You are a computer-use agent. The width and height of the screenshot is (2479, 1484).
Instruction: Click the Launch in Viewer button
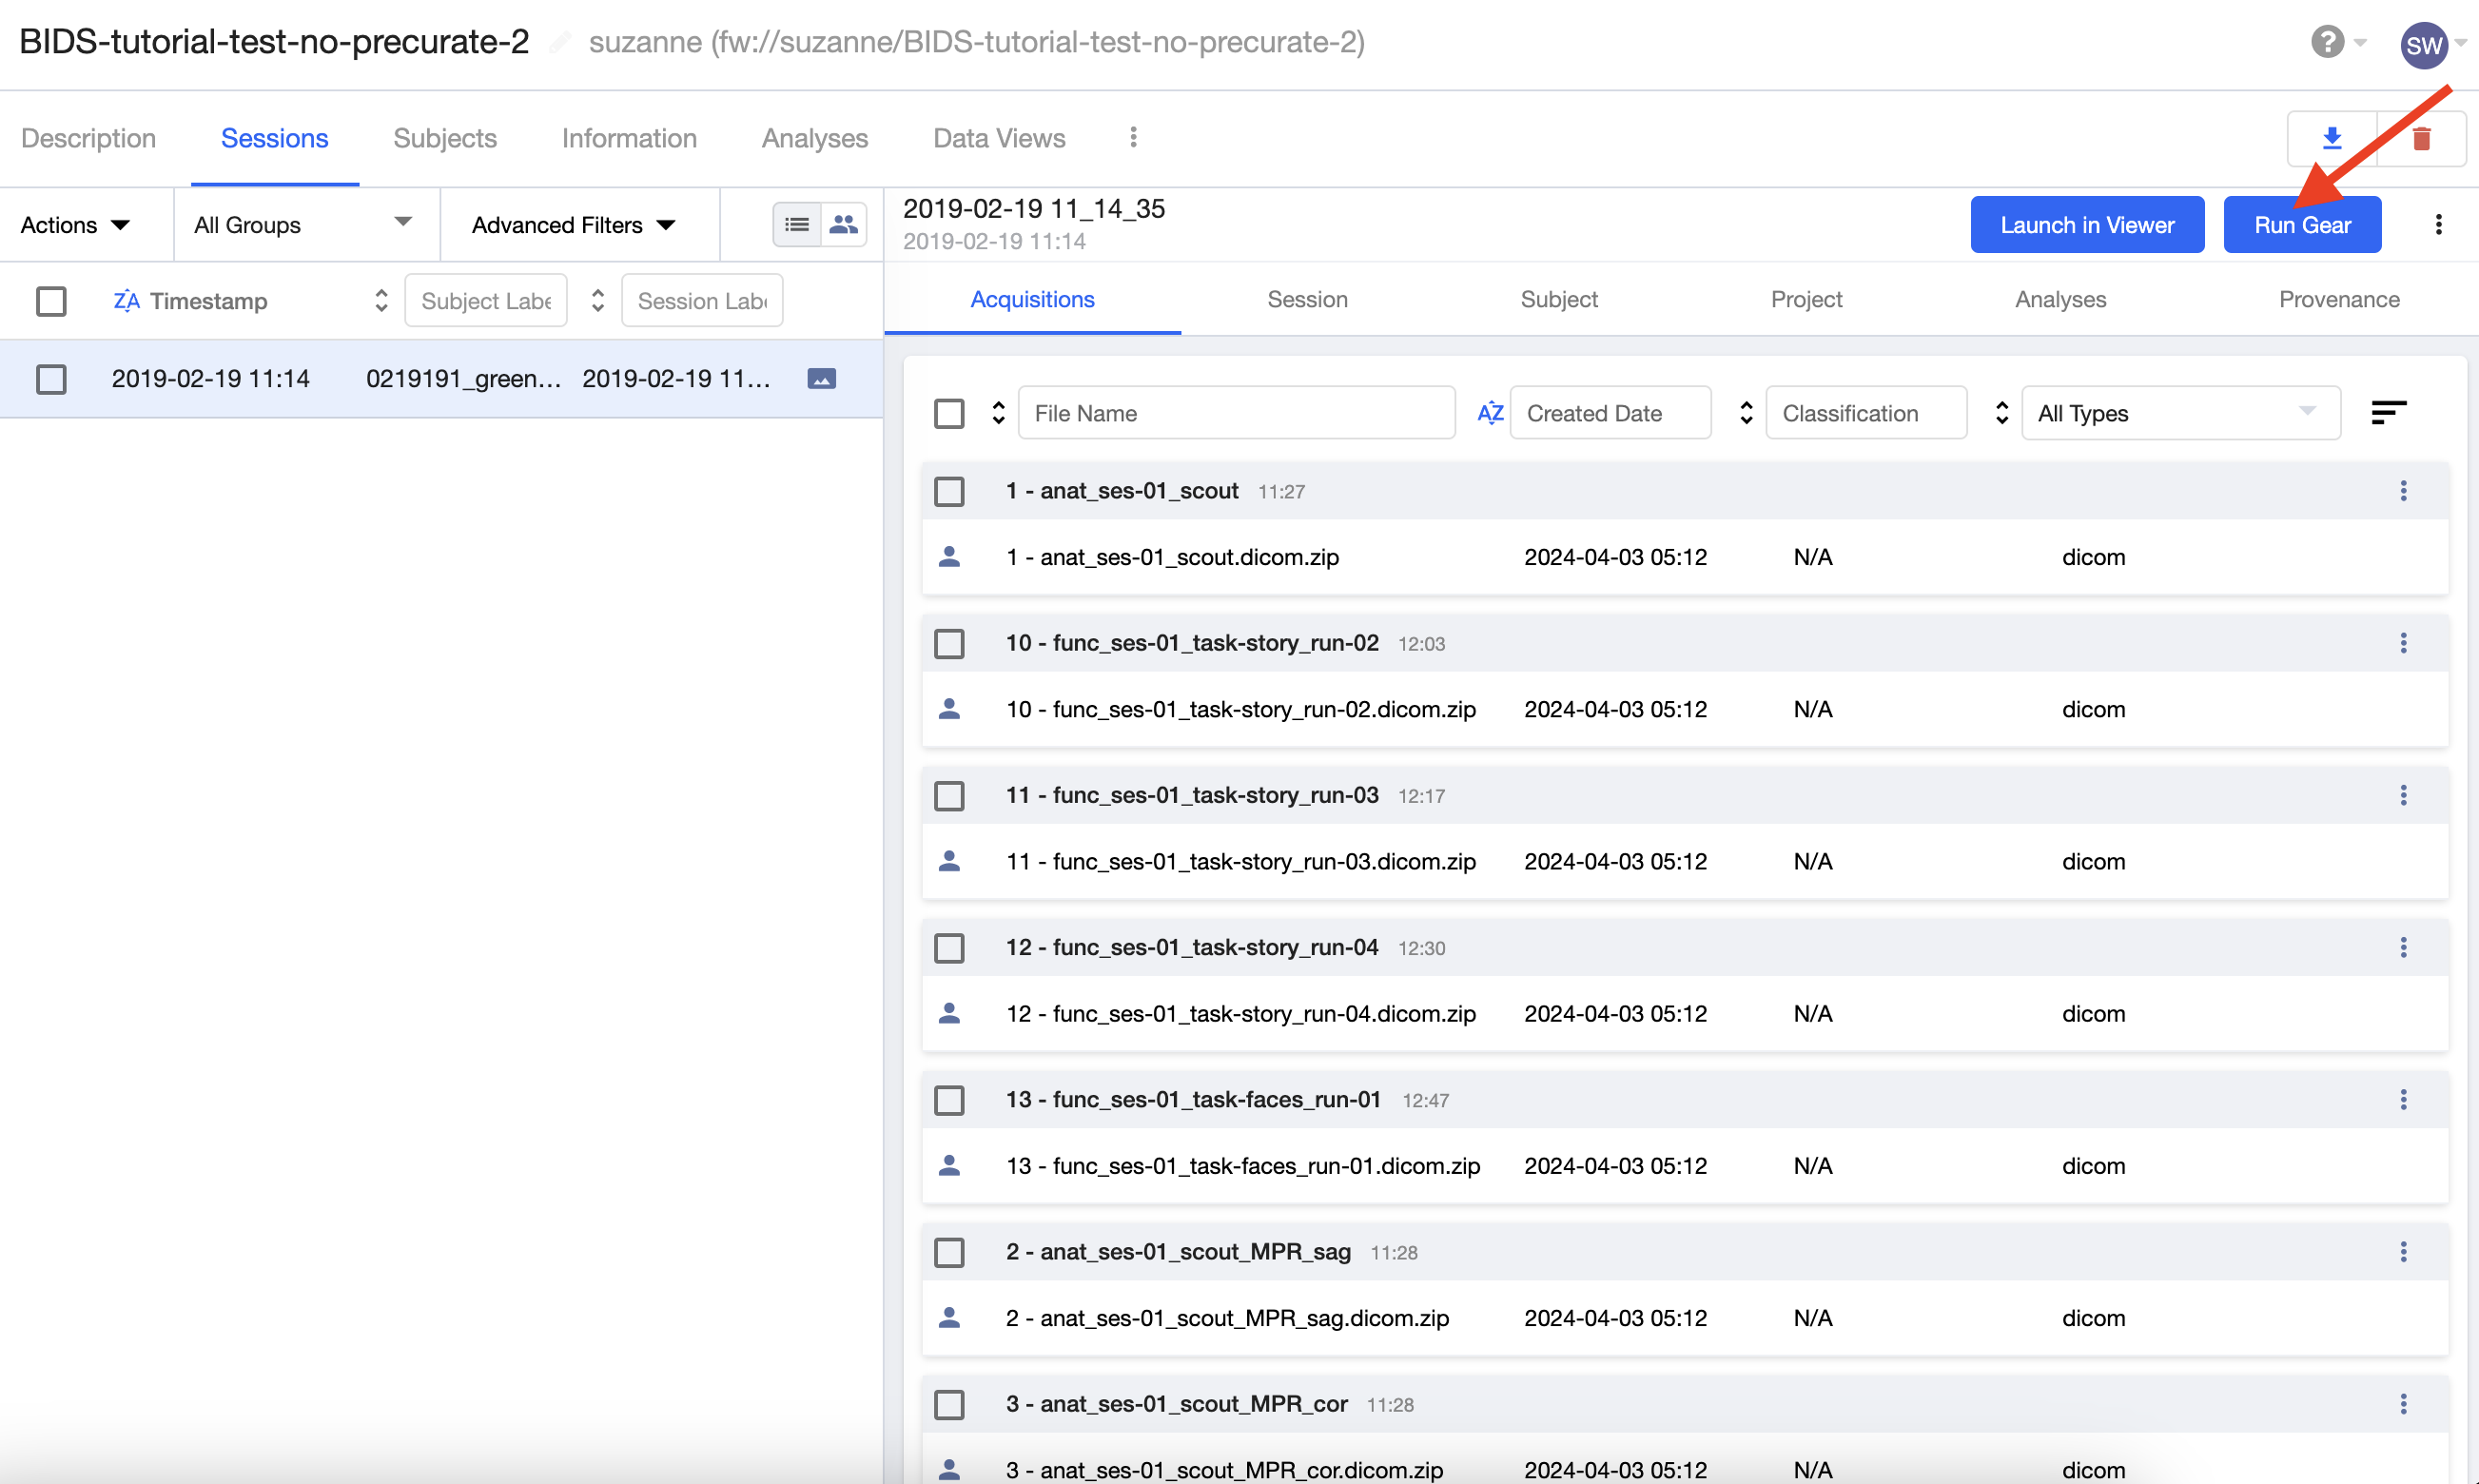coord(2086,224)
